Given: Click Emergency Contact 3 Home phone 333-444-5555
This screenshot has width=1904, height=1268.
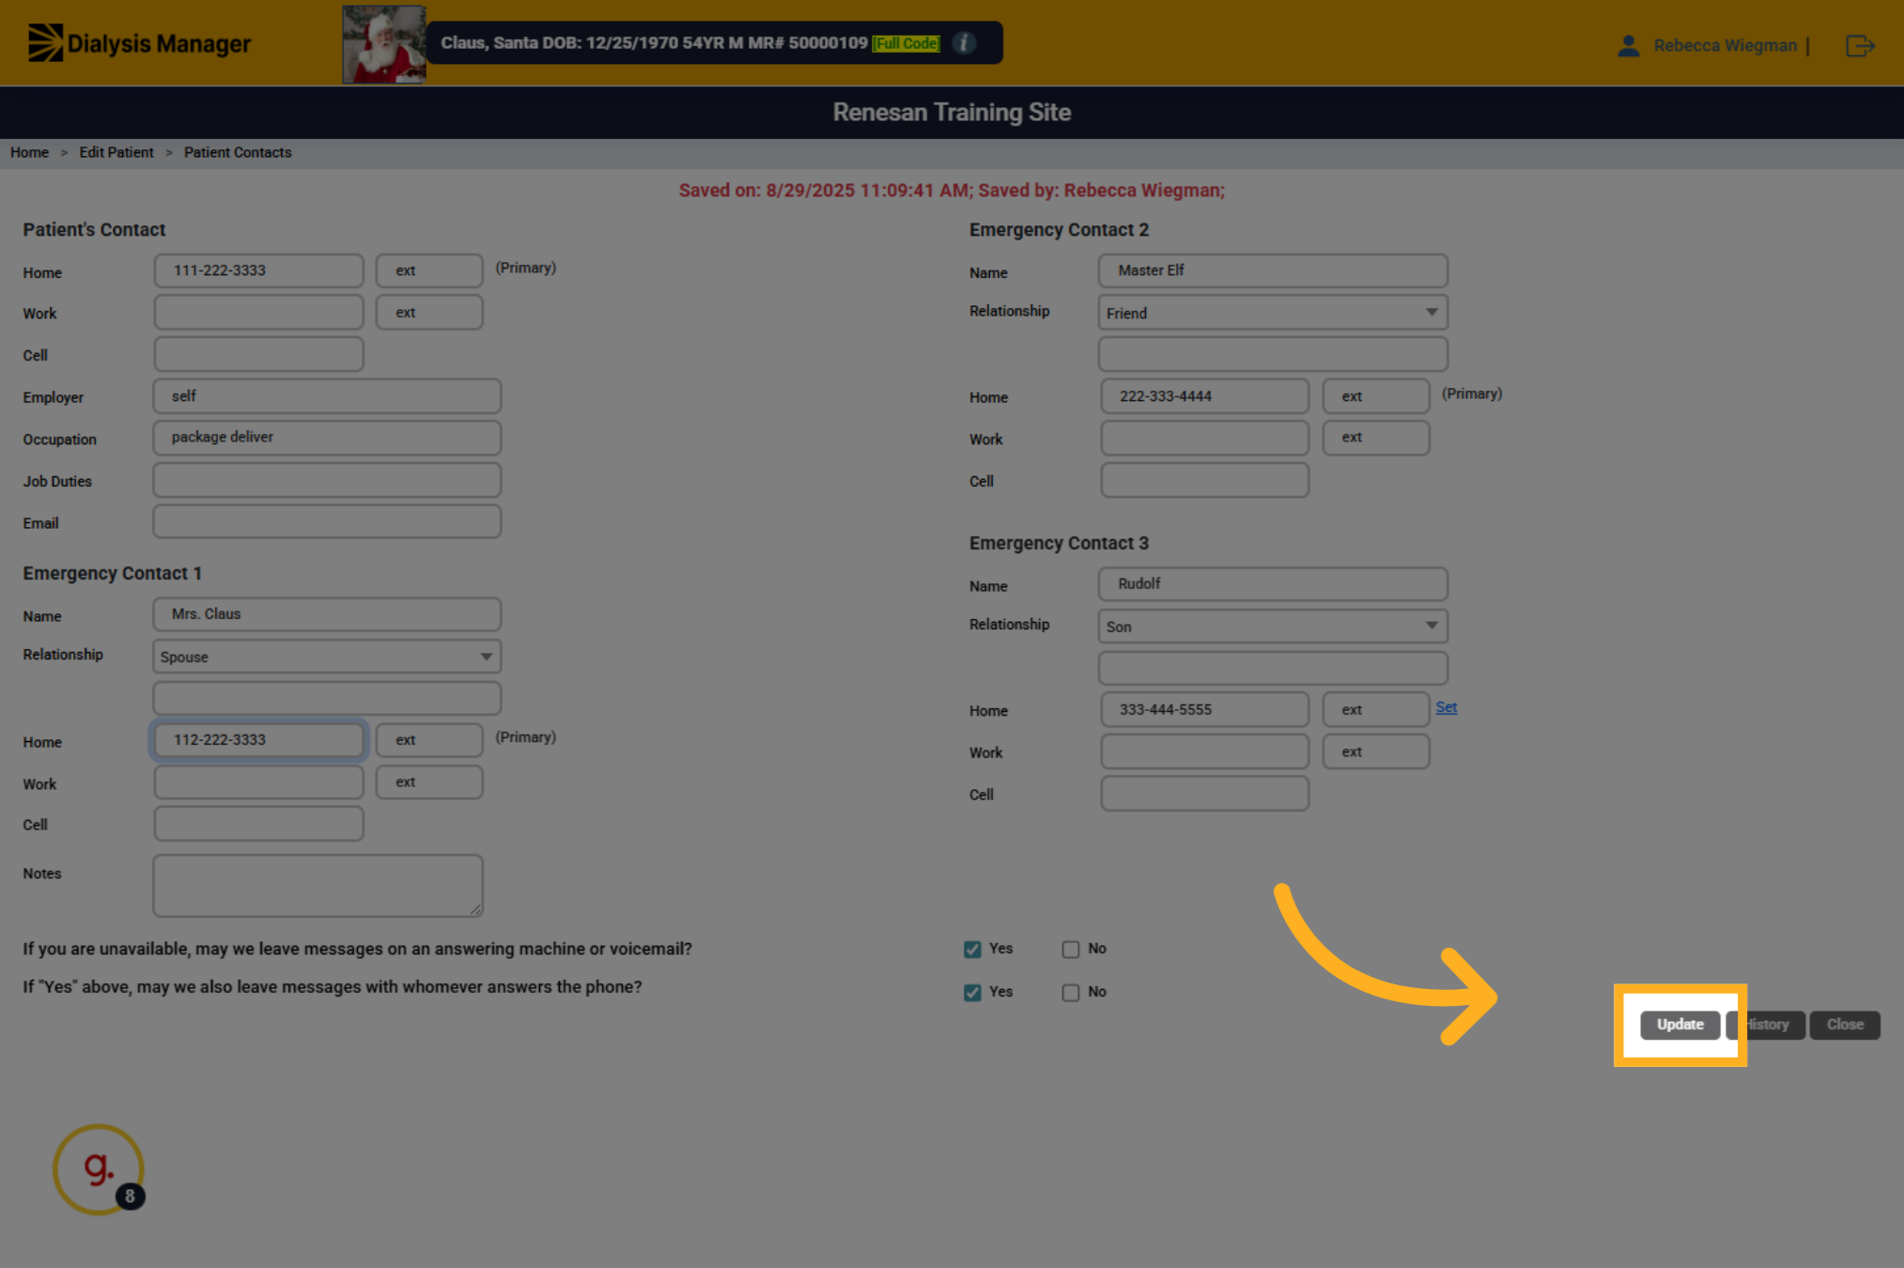Looking at the screenshot, I should (x=1204, y=710).
